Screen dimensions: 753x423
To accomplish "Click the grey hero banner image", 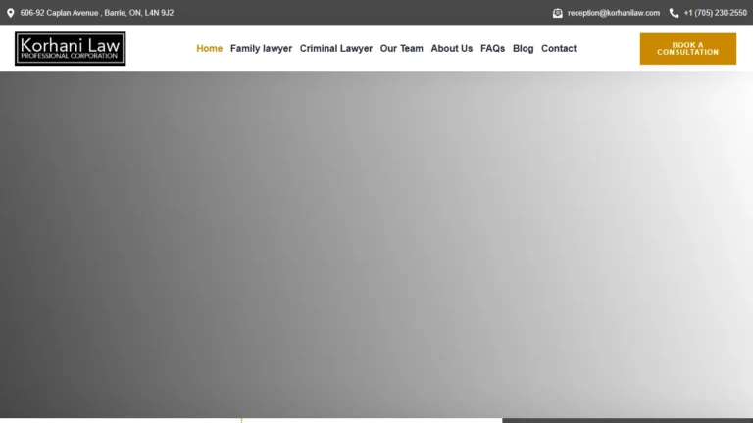I will tap(376, 245).
